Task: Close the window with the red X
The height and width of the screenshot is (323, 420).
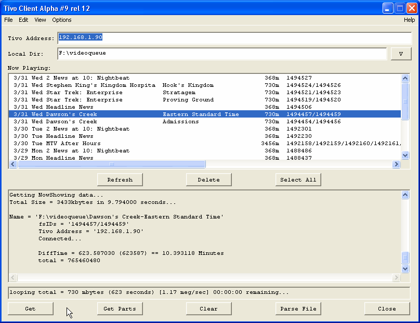Action: [412, 8]
